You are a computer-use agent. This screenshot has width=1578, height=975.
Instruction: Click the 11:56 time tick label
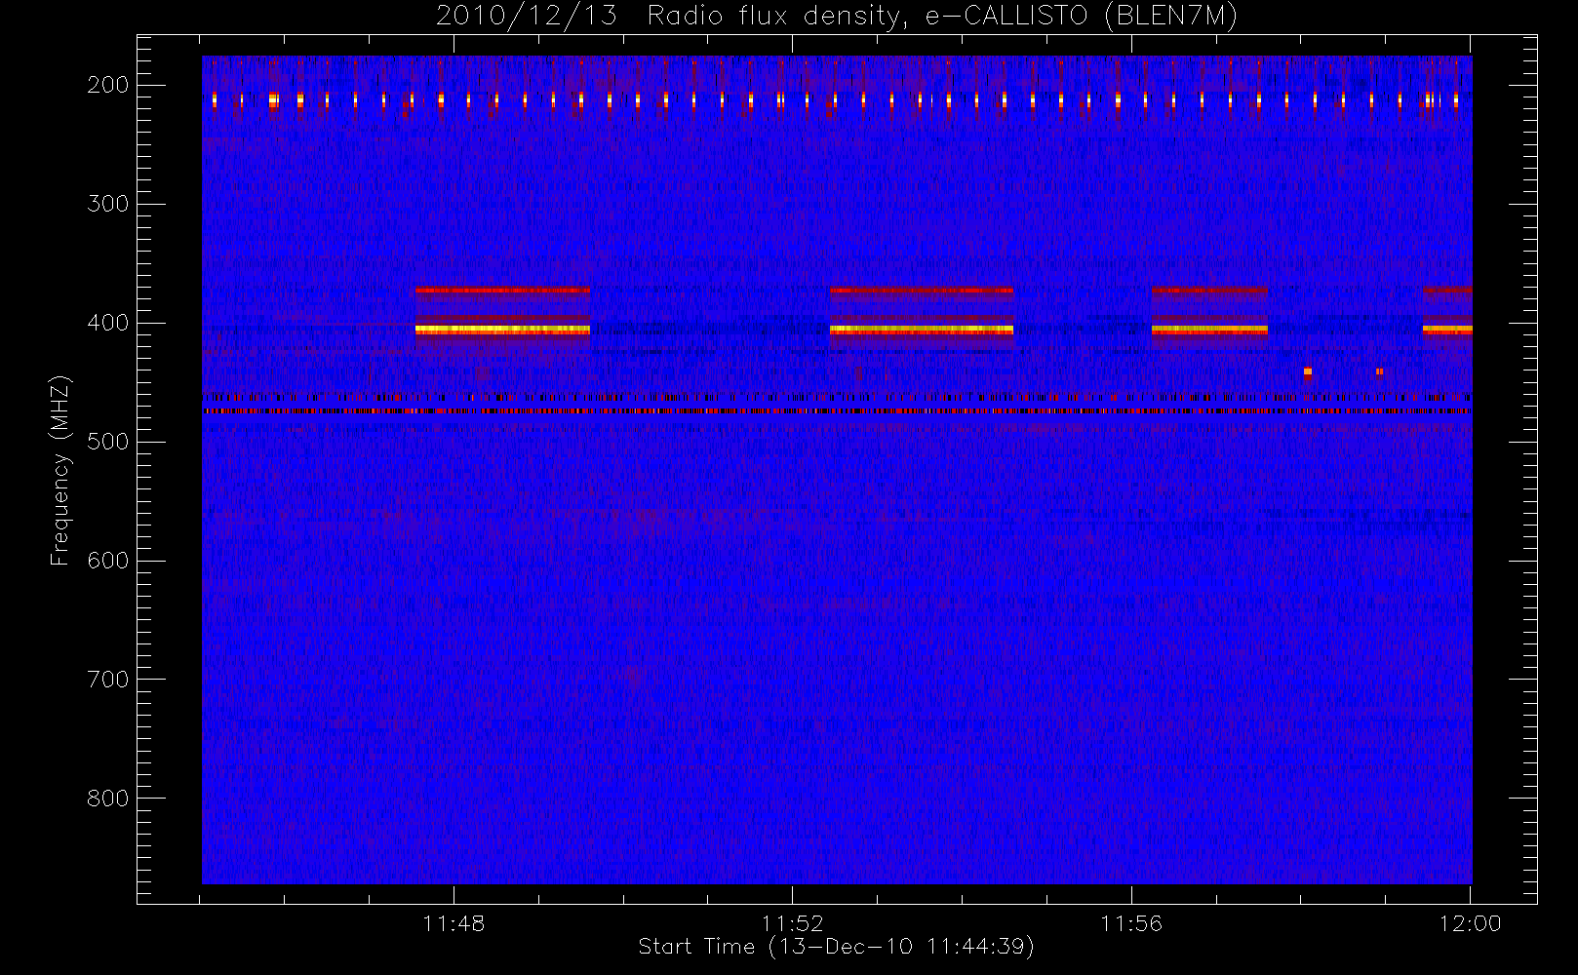coord(1131,923)
